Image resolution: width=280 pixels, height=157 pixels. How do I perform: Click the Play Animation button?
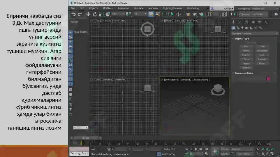[196, 149]
